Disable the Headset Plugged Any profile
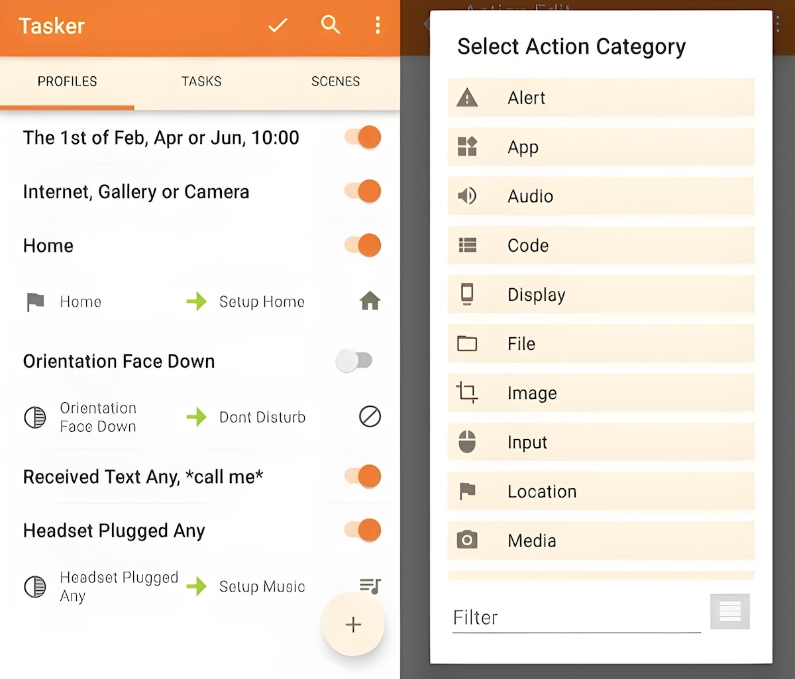795x679 pixels. coord(362,530)
